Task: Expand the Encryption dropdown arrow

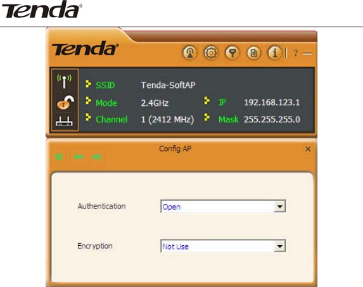Action: click(x=279, y=246)
